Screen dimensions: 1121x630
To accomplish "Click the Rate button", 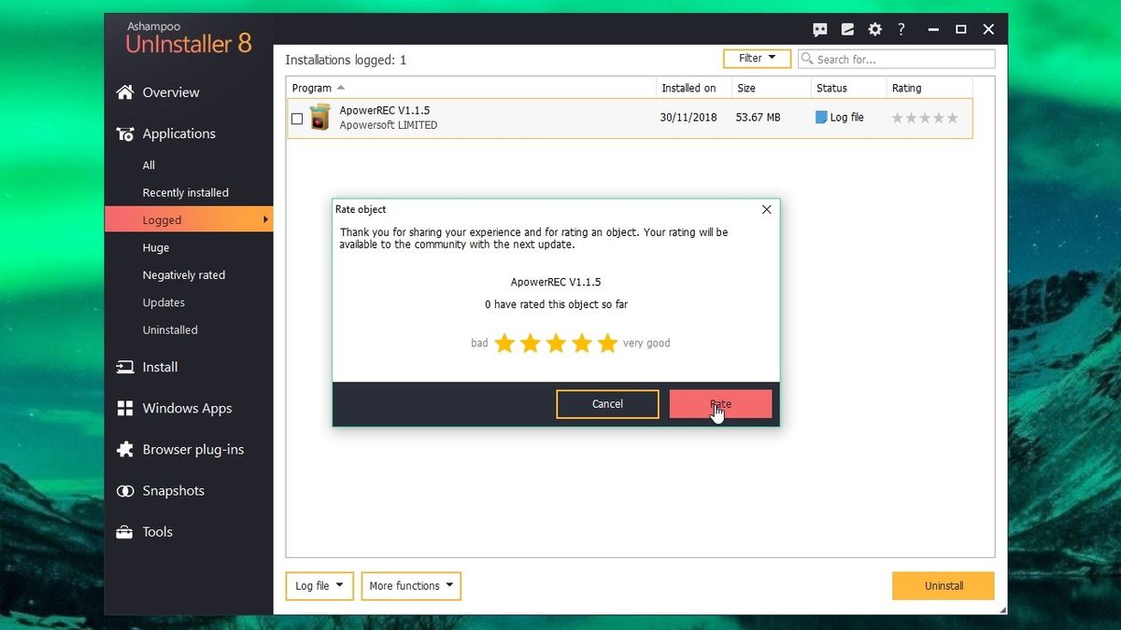I will pos(720,404).
